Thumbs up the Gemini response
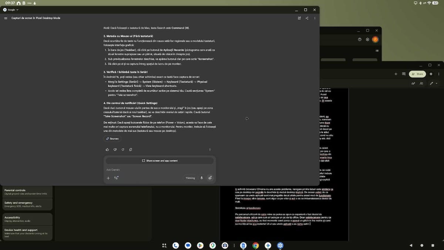This screenshot has width=444, height=250. pos(107,149)
